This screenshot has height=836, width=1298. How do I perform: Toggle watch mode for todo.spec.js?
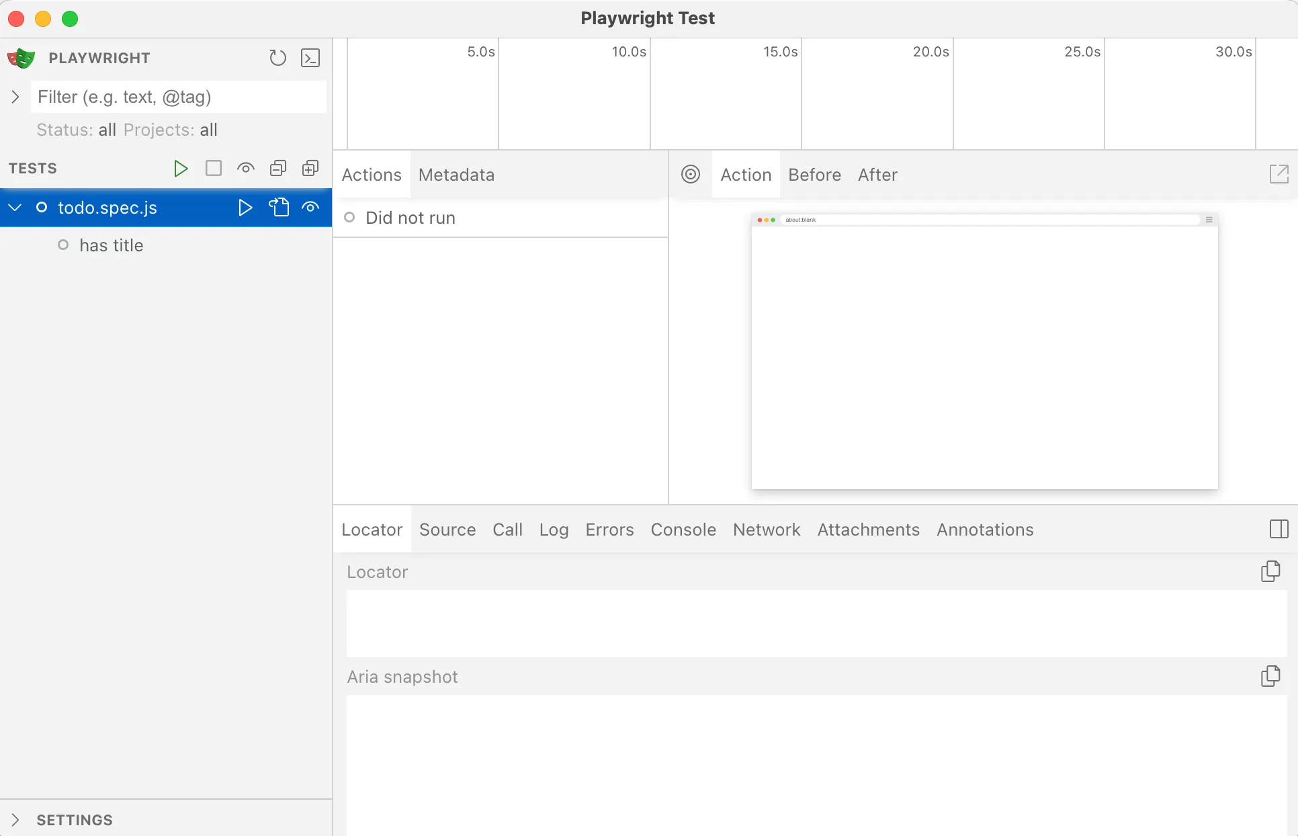click(x=310, y=208)
